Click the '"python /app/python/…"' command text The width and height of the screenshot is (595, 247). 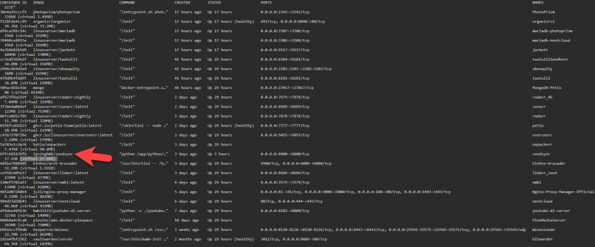tap(143, 154)
